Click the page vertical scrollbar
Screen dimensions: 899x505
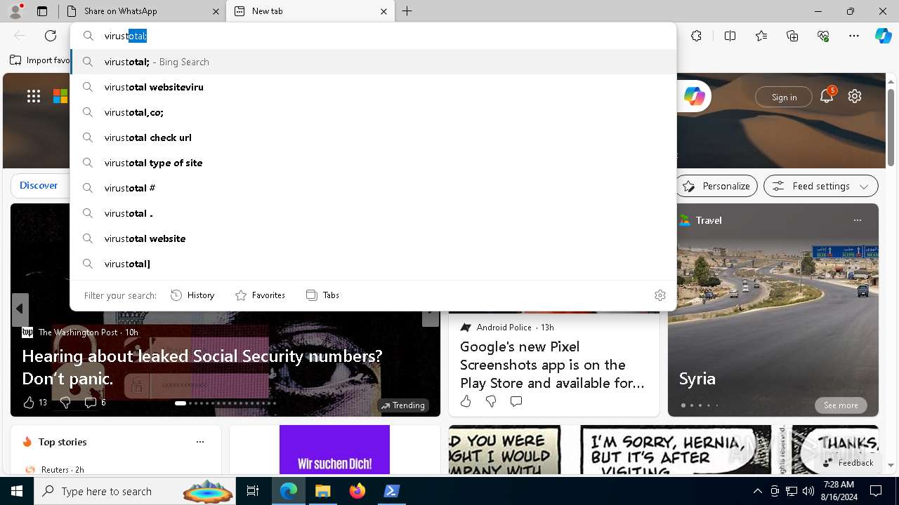[x=891, y=126]
